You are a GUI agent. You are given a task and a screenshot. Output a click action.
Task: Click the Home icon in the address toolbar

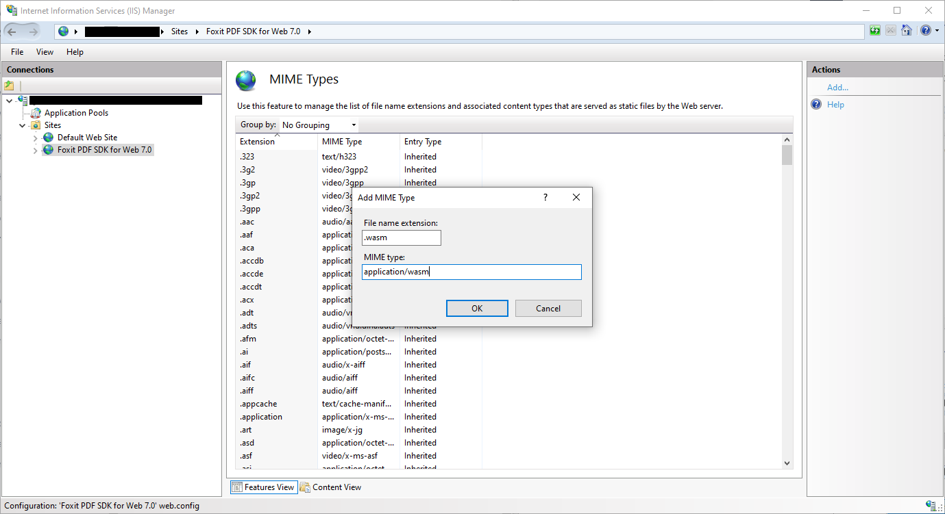pos(907,31)
